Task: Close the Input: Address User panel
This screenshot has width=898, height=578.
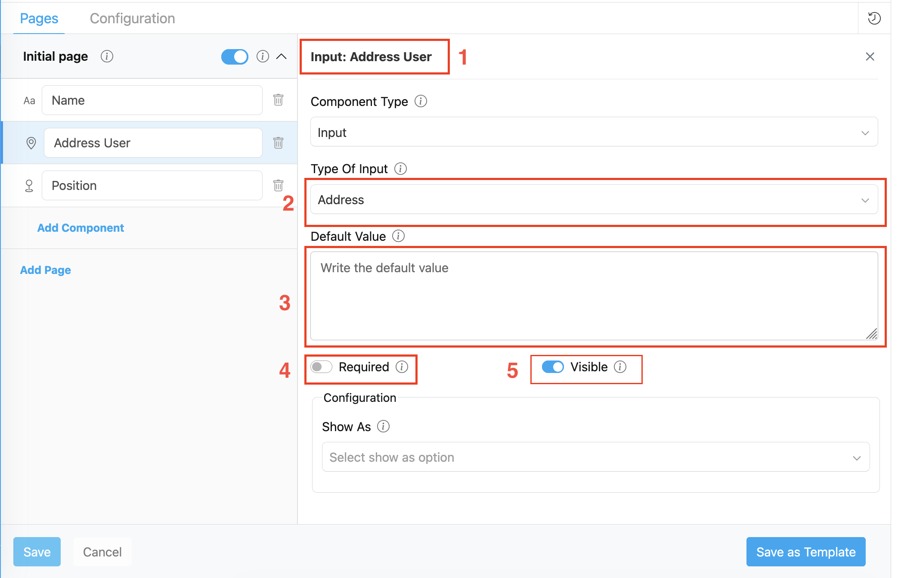Action: point(870,56)
